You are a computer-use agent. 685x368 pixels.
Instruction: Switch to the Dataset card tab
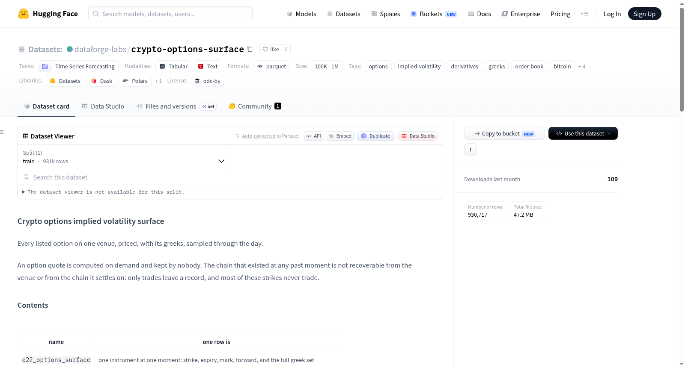coord(46,106)
